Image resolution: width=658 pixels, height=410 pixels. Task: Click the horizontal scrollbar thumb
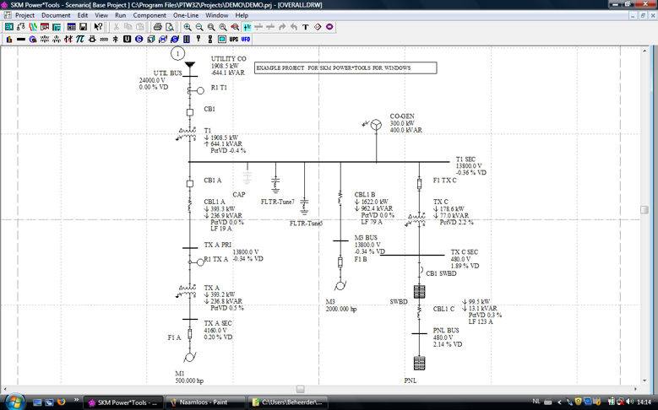pyautogui.click(x=300, y=389)
